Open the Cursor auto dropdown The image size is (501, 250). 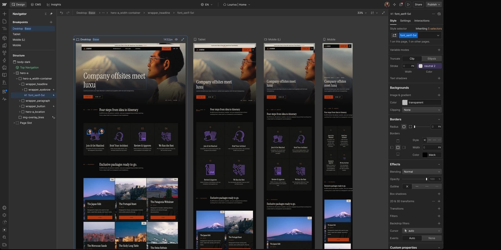(x=422, y=231)
